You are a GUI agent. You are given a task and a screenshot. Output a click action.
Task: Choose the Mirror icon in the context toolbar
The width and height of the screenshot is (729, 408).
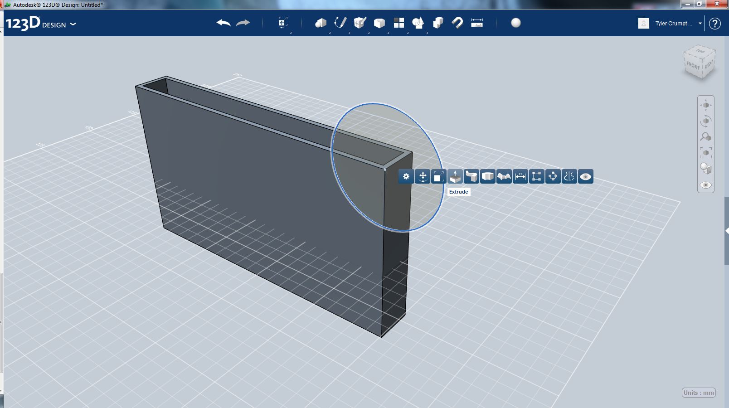tap(569, 176)
